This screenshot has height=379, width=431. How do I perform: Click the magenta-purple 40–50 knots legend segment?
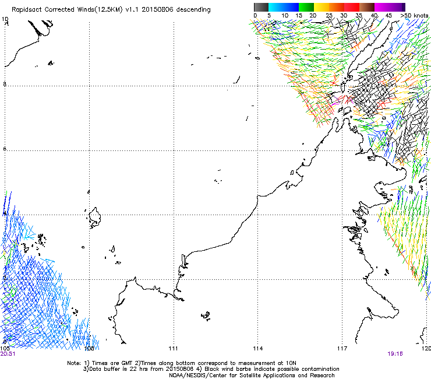coord(390,7)
